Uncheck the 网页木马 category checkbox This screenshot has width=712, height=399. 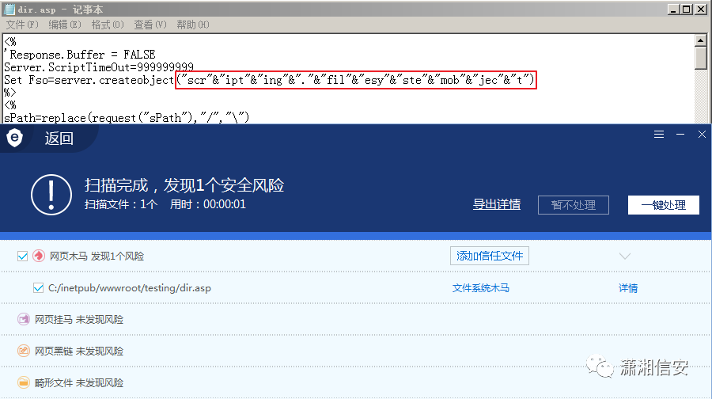tap(22, 256)
